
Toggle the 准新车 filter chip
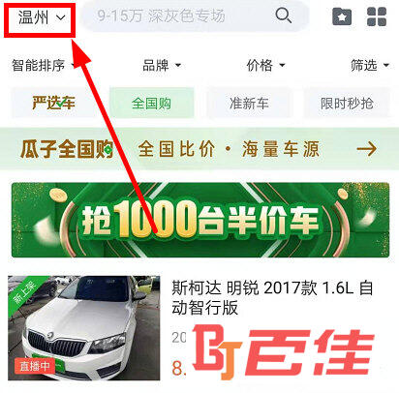coord(249,103)
